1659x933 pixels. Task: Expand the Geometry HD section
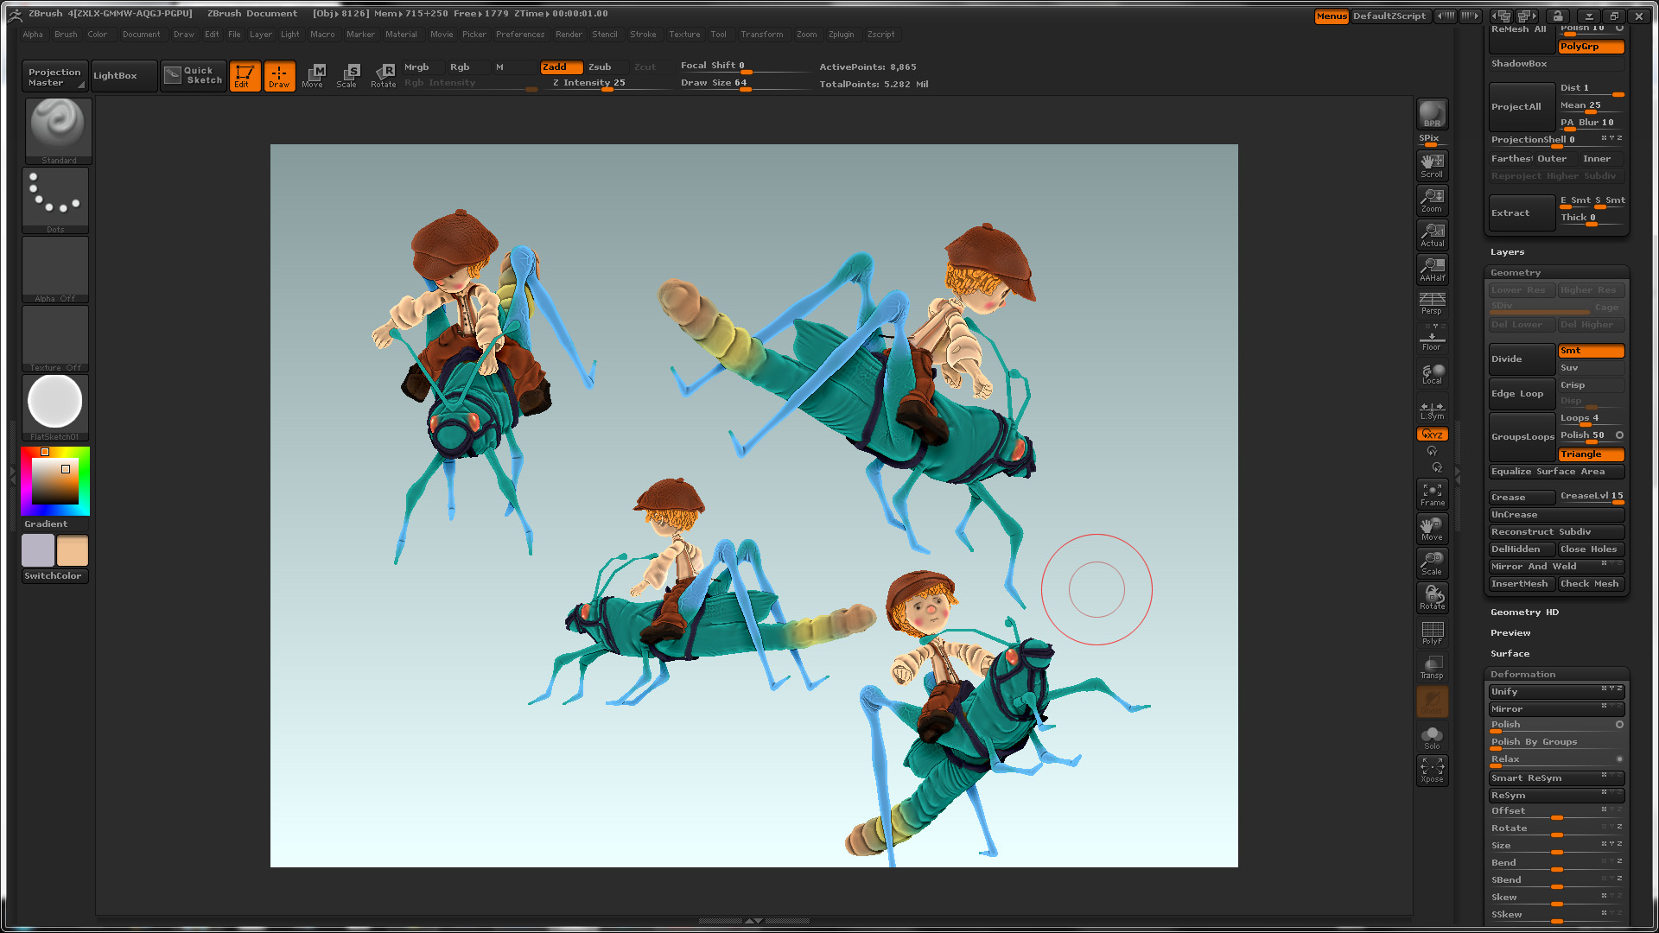tap(1524, 612)
